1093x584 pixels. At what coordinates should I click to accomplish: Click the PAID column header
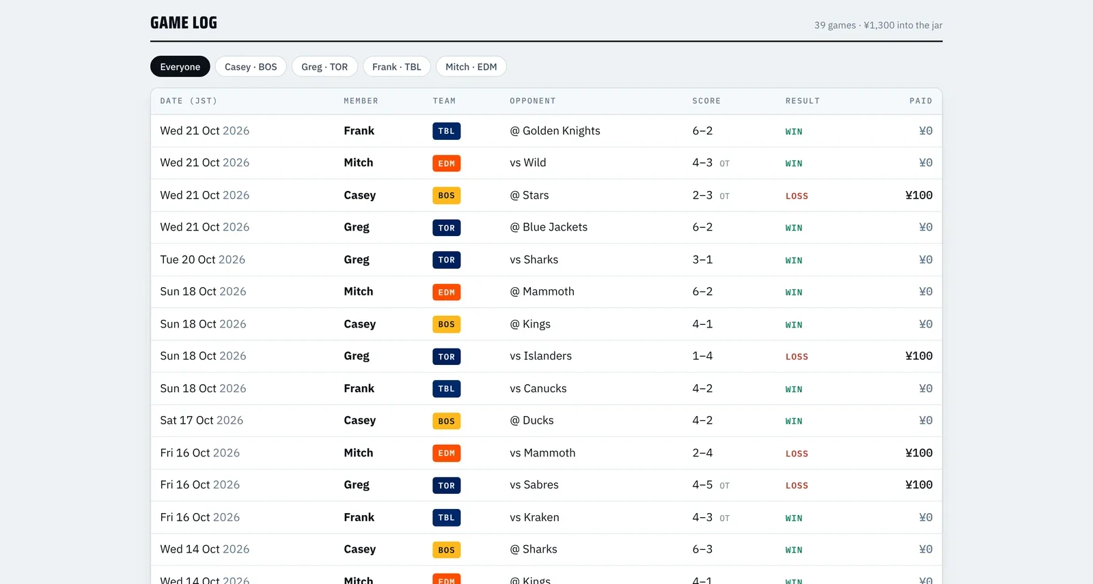tap(921, 101)
